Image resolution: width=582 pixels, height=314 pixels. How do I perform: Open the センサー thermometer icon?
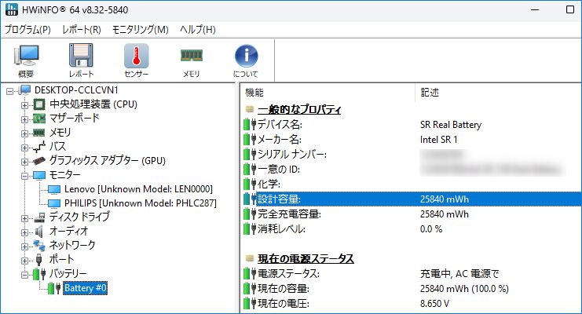(x=136, y=57)
